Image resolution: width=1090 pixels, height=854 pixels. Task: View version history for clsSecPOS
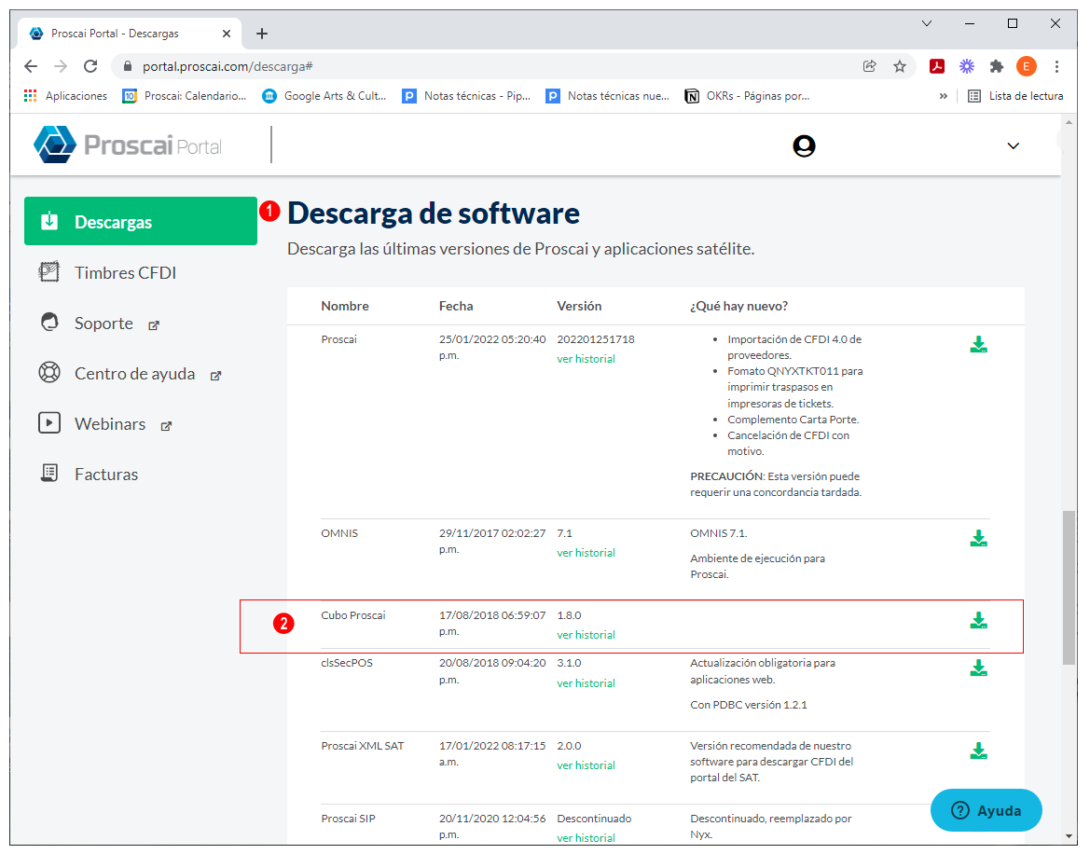click(x=586, y=683)
